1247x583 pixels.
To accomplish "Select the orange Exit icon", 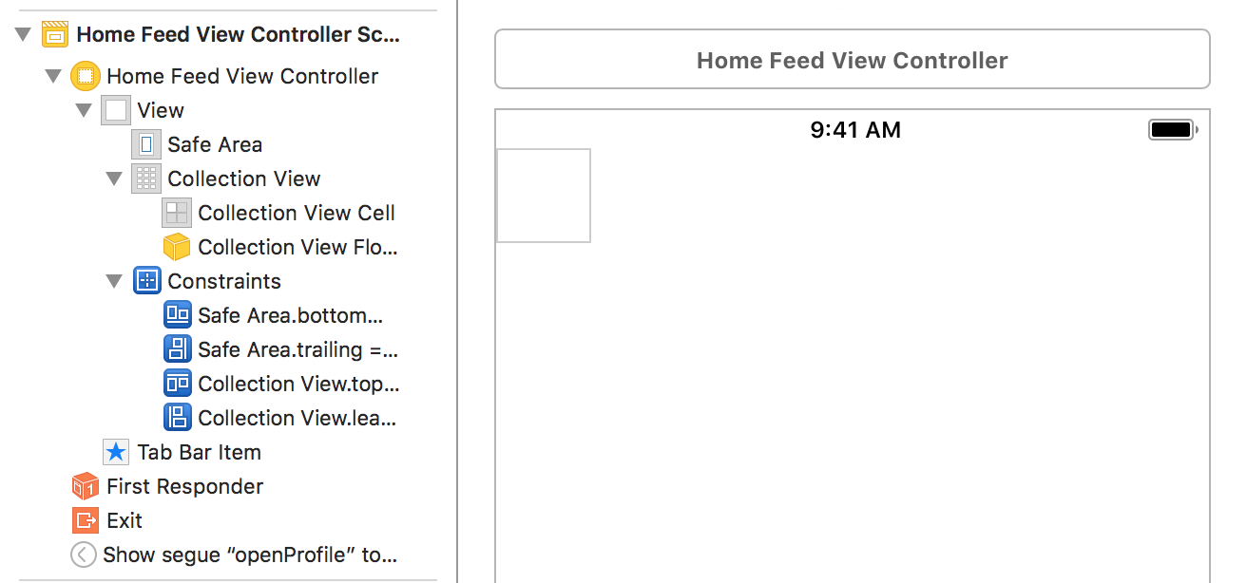I will click(86, 520).
